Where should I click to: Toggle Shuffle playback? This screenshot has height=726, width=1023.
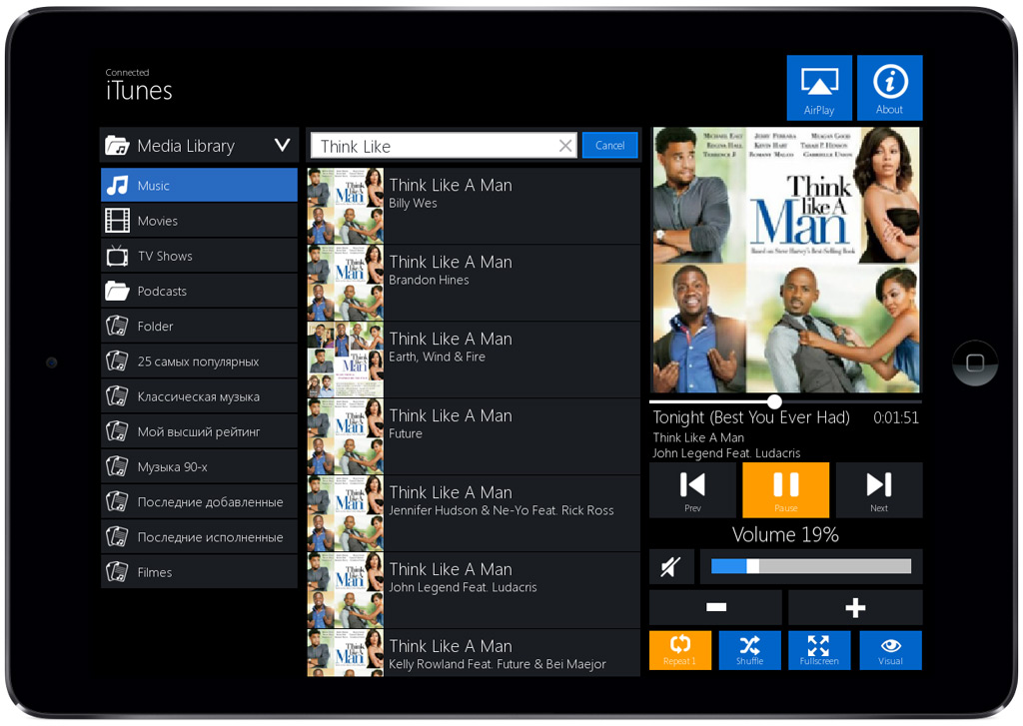click(x=749, y=650)
